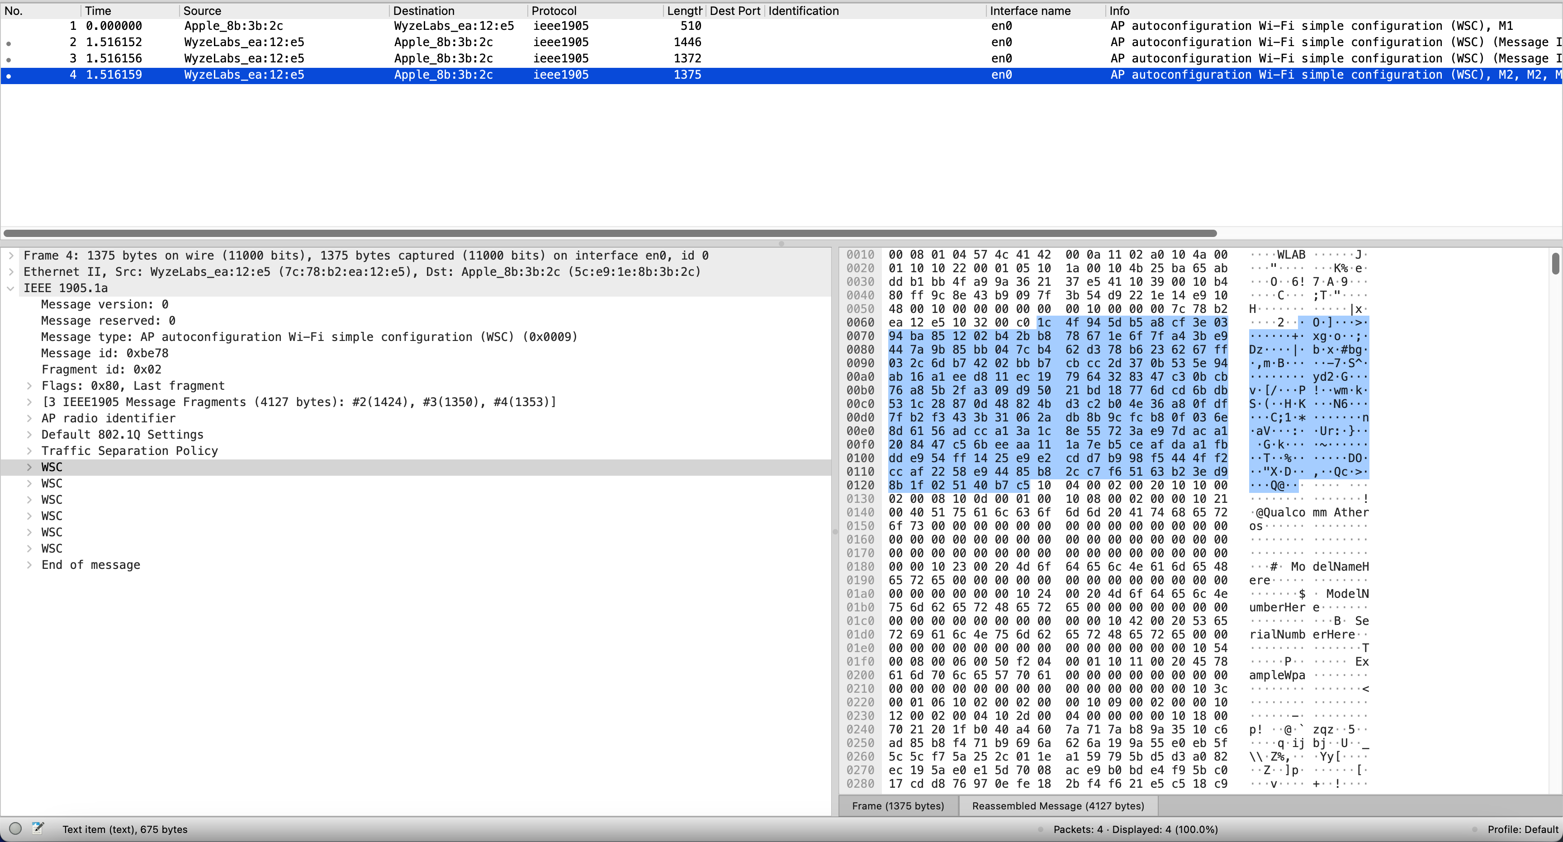The image size is (1563, 842).
Task: Click ASCII text 'umberHer' in hex pane
Action: coord(1277,607)
